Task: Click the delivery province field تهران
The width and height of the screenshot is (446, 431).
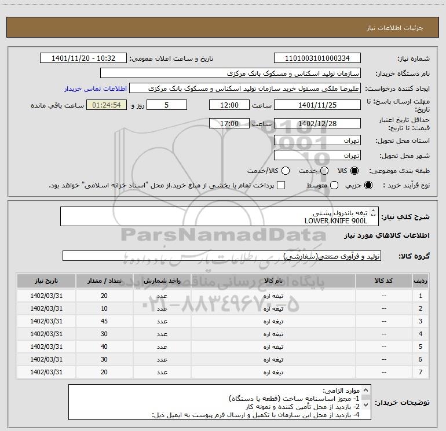Action: (317, 140)
